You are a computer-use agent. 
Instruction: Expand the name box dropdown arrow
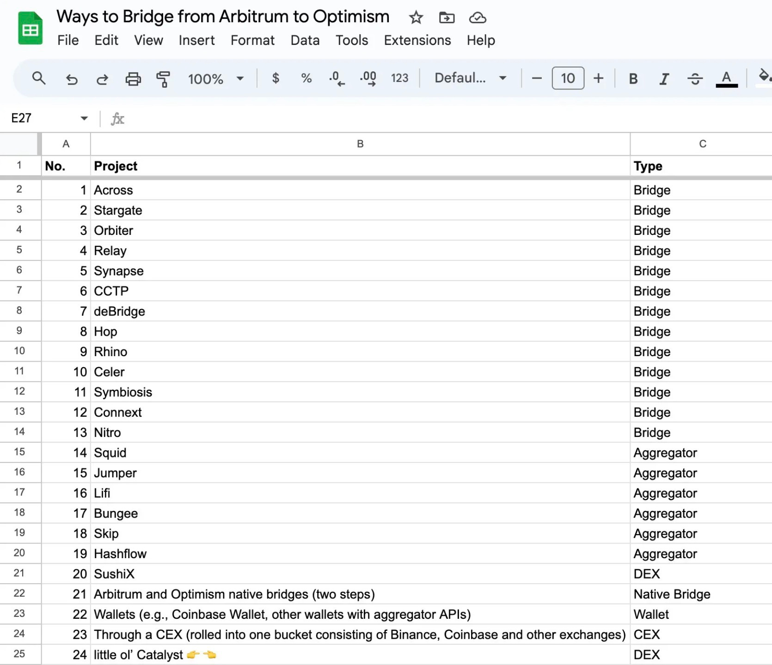click(84, 118)
